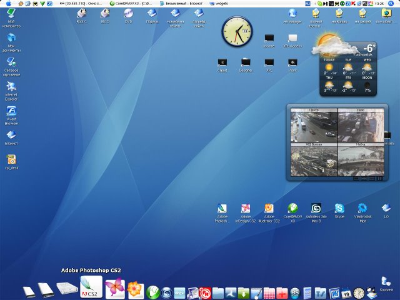Launch Adobe Illustrator CS2 desktop shortcut
The width and height of the screenshot is (400, 300).
click(269, 213)
